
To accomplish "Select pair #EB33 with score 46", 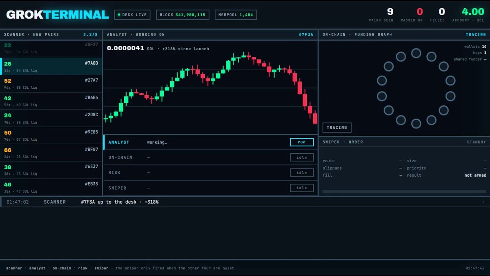I will tap(51, 187).
